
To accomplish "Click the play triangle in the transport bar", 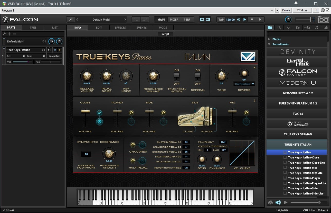I will (x=260, y=20).
